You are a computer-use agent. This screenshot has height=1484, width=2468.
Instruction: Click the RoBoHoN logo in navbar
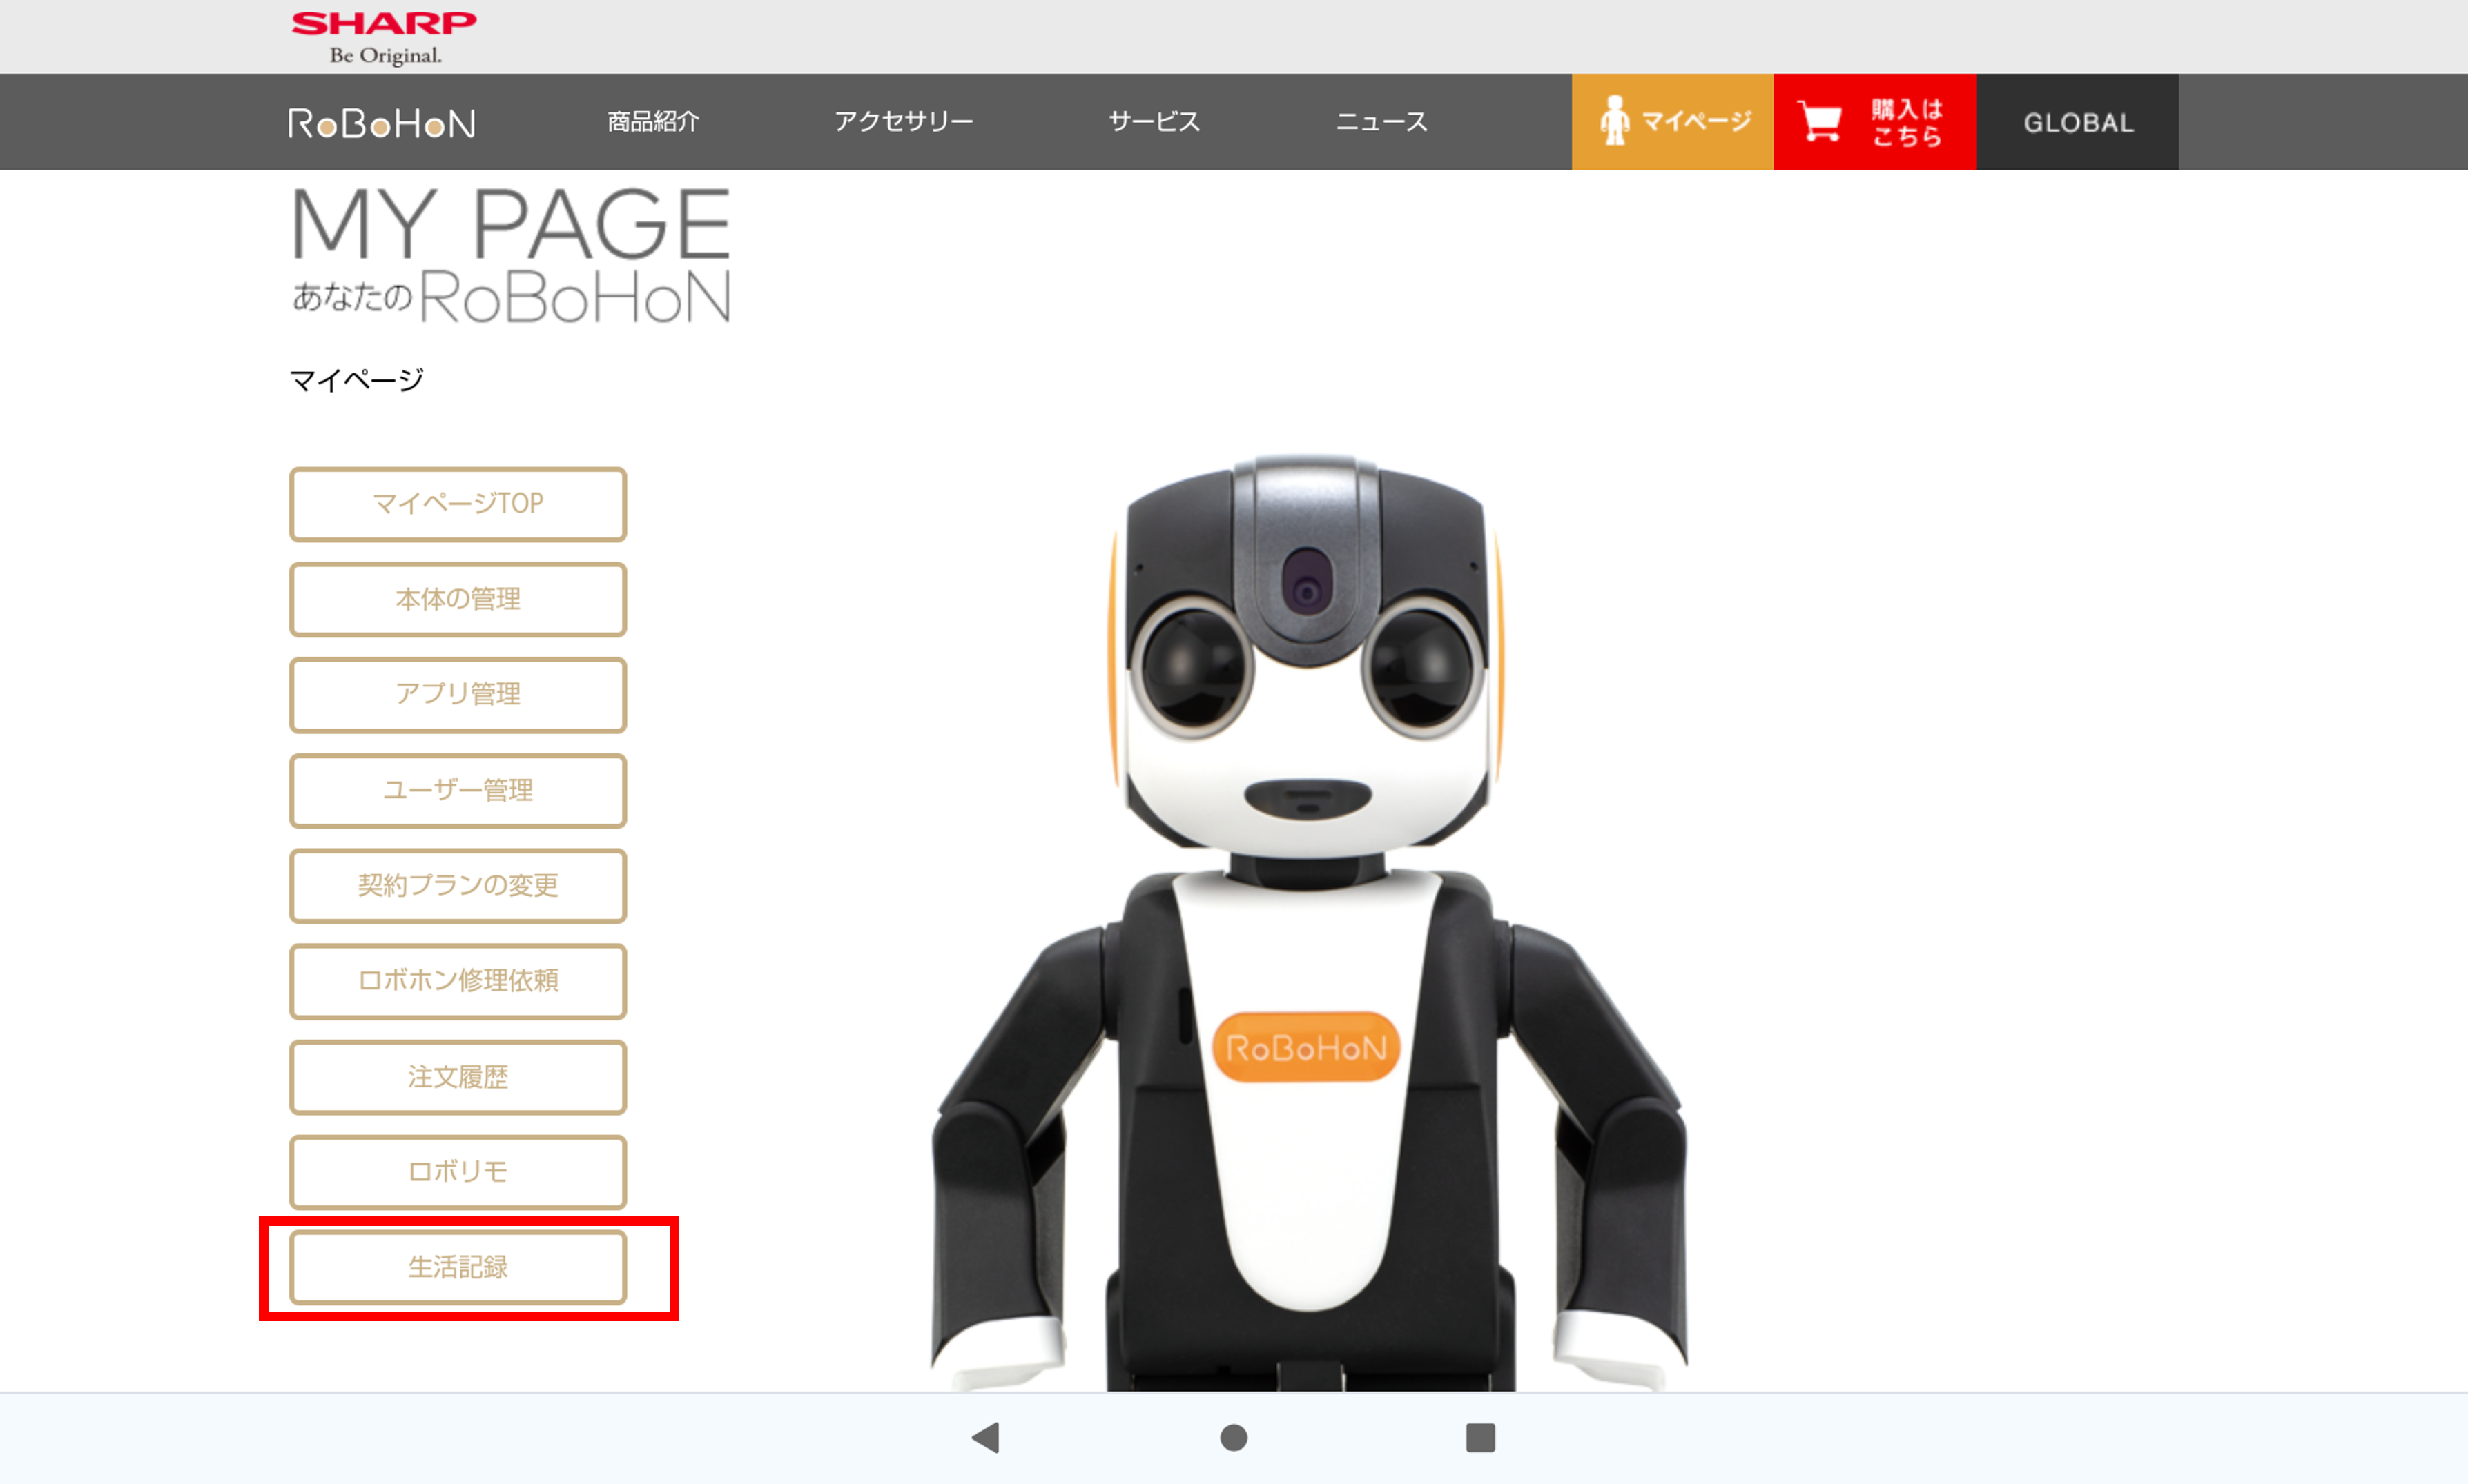(381, 123)
